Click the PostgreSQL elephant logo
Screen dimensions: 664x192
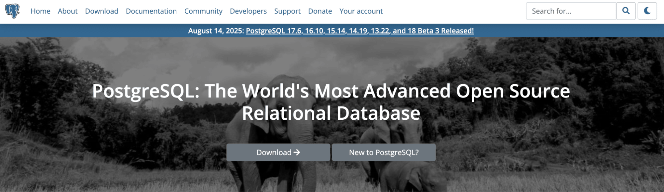click(13, 11)
